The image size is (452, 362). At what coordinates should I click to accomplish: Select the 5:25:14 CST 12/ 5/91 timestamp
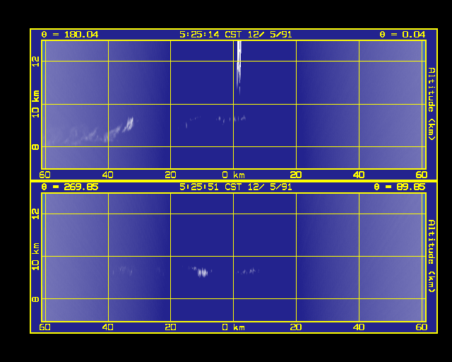tap(235, 35)
